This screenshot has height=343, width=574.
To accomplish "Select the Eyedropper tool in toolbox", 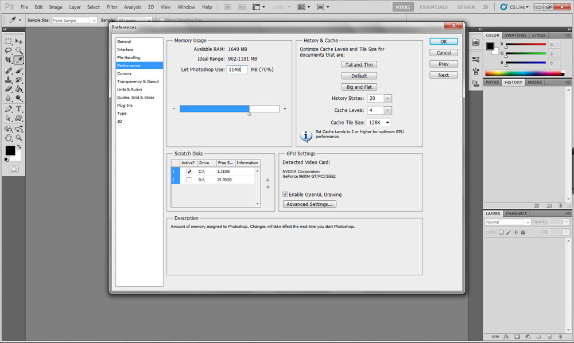I will pos(19,60).
